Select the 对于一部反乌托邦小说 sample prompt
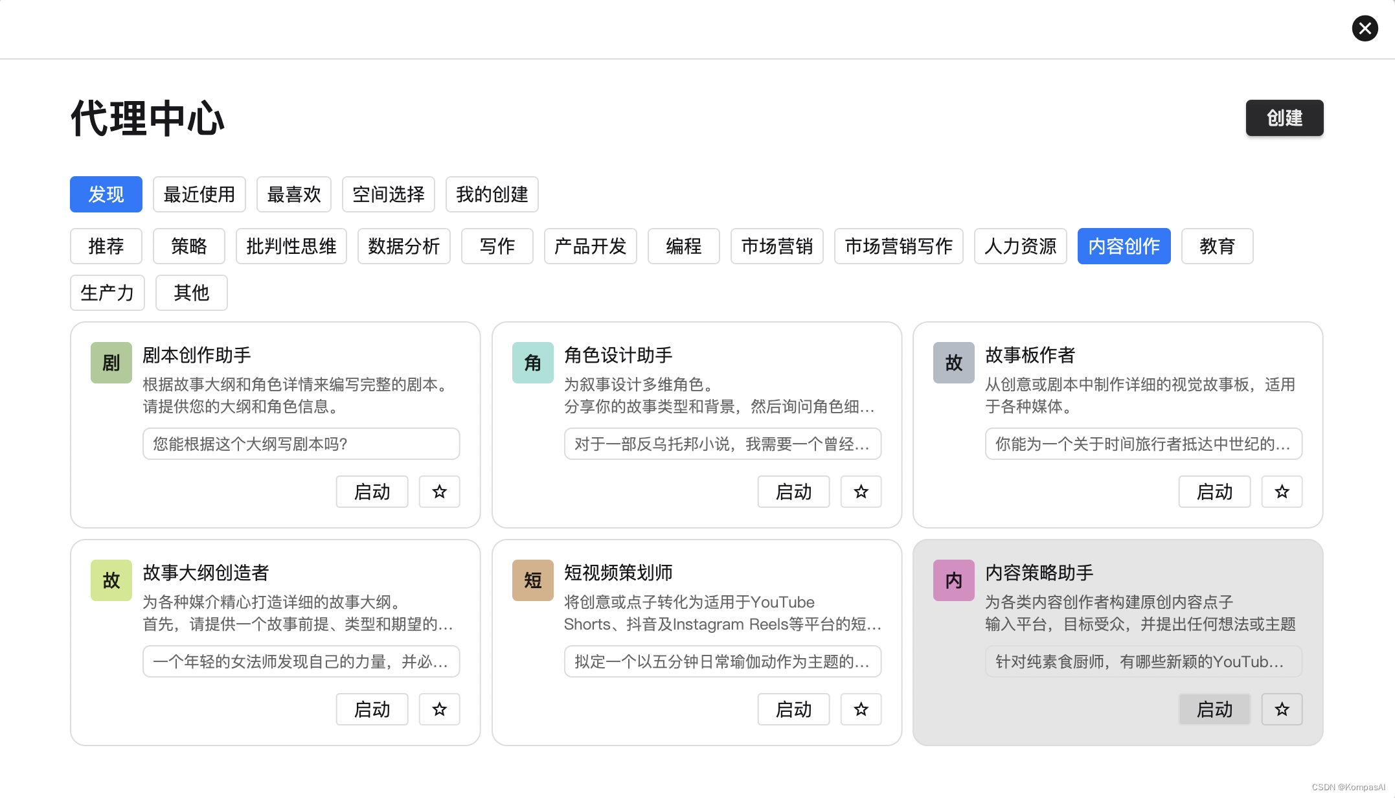Image resolution: width=1395 pixels, height=798 pixels. (722, 444)
